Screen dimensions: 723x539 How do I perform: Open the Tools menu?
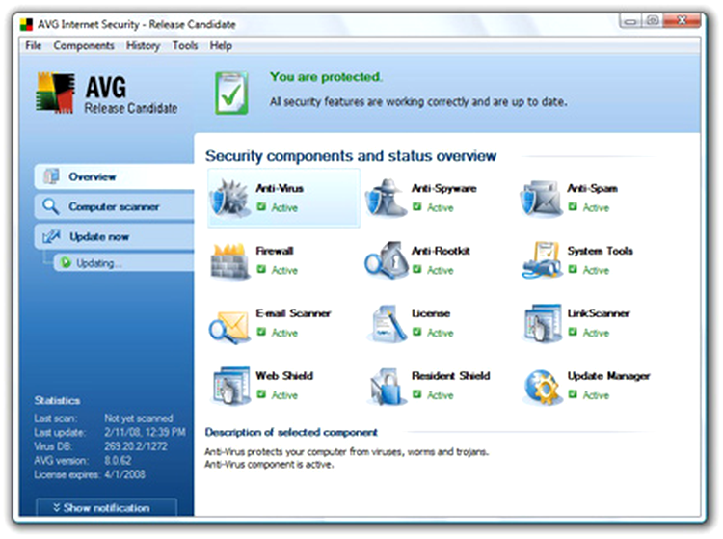click(x=185, y=45)
